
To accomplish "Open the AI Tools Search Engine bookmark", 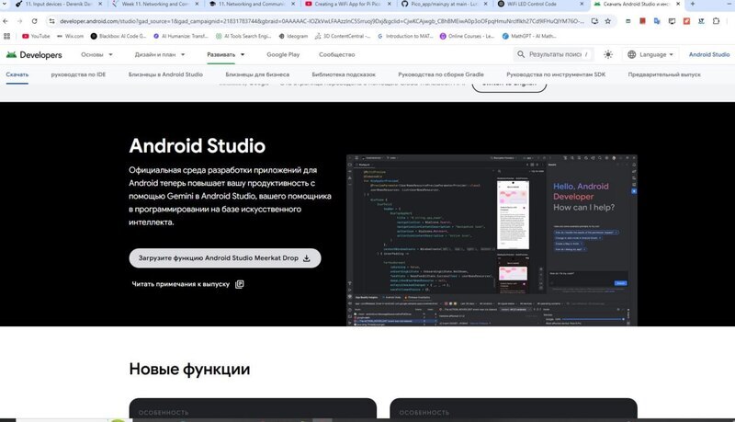I will coord(243,36).
